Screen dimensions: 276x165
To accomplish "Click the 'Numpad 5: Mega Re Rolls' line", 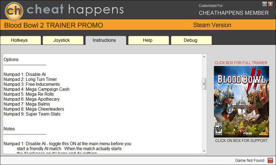I will point(29,94).
